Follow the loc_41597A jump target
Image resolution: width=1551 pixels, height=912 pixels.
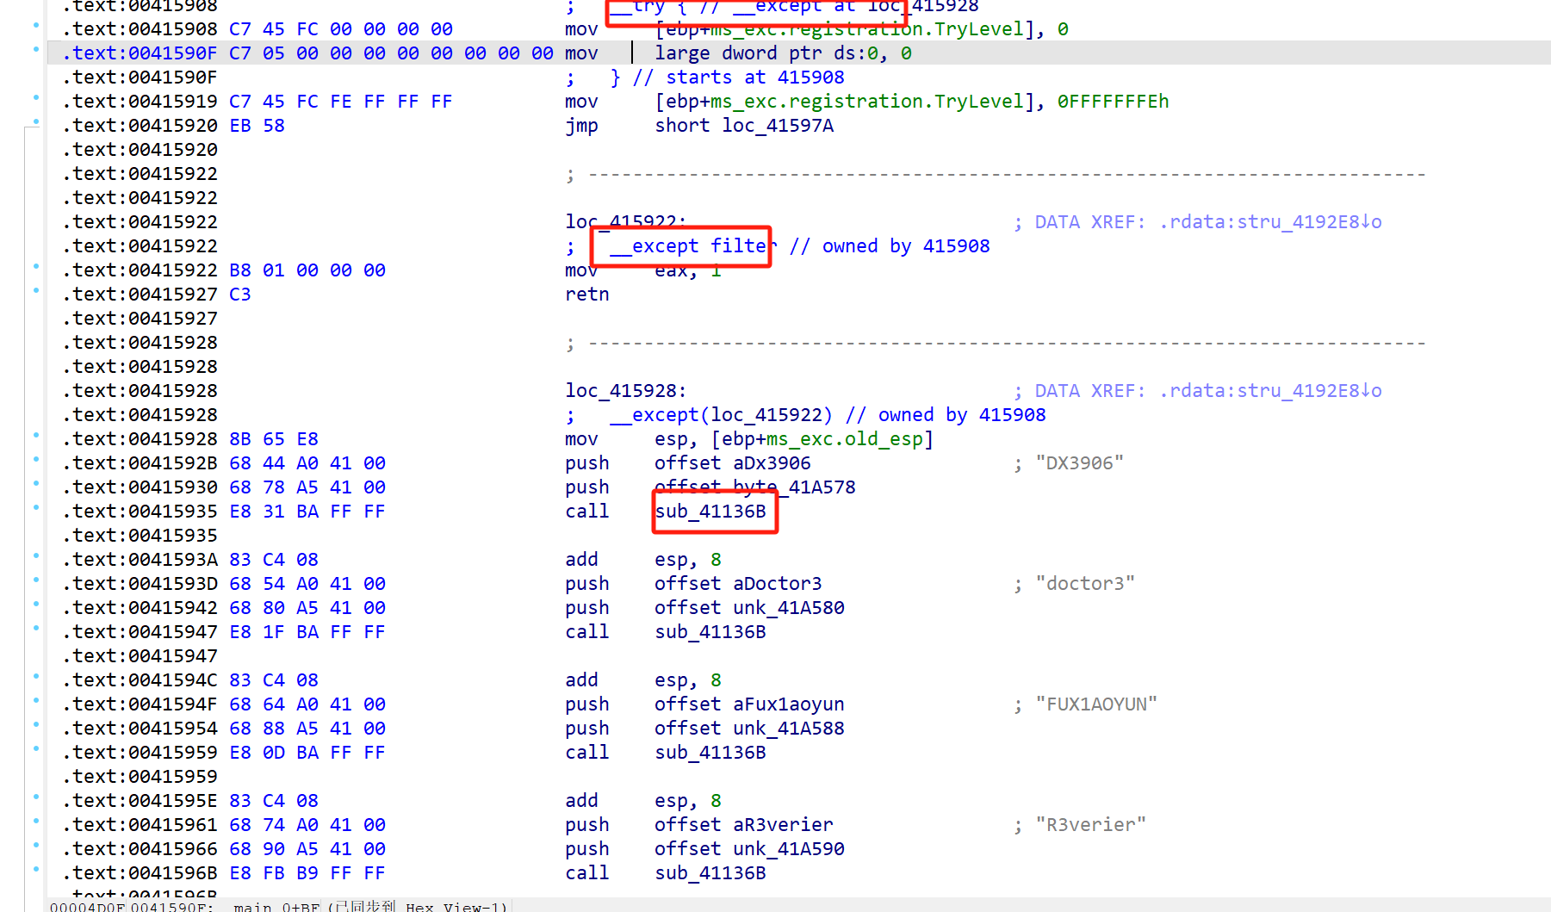(x=778, y=126)
